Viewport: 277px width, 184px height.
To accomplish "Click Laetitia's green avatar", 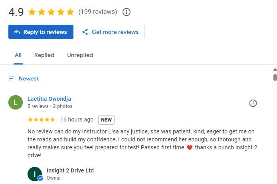I will click(16, 102).
